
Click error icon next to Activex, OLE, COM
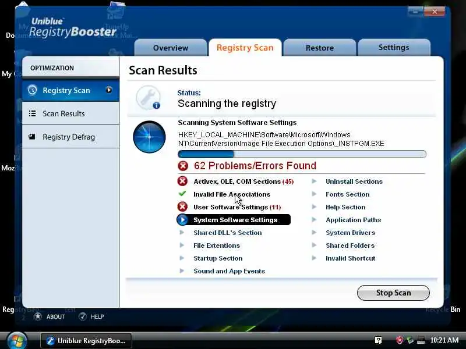click(182, 181)
